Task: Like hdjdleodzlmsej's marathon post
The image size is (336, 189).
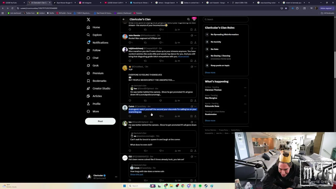Action: [x=161, y=61]
